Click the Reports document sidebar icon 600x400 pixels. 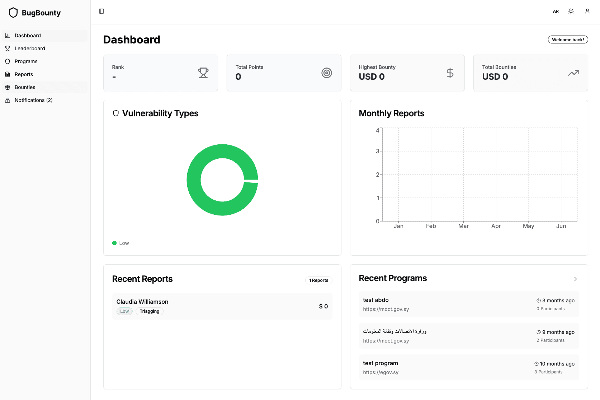tap(8, 74)
